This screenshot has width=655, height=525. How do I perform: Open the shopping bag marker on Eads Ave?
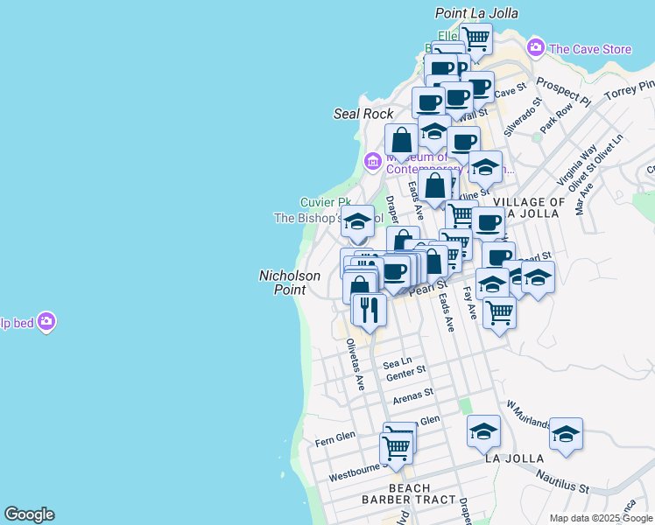coord(434,188)
